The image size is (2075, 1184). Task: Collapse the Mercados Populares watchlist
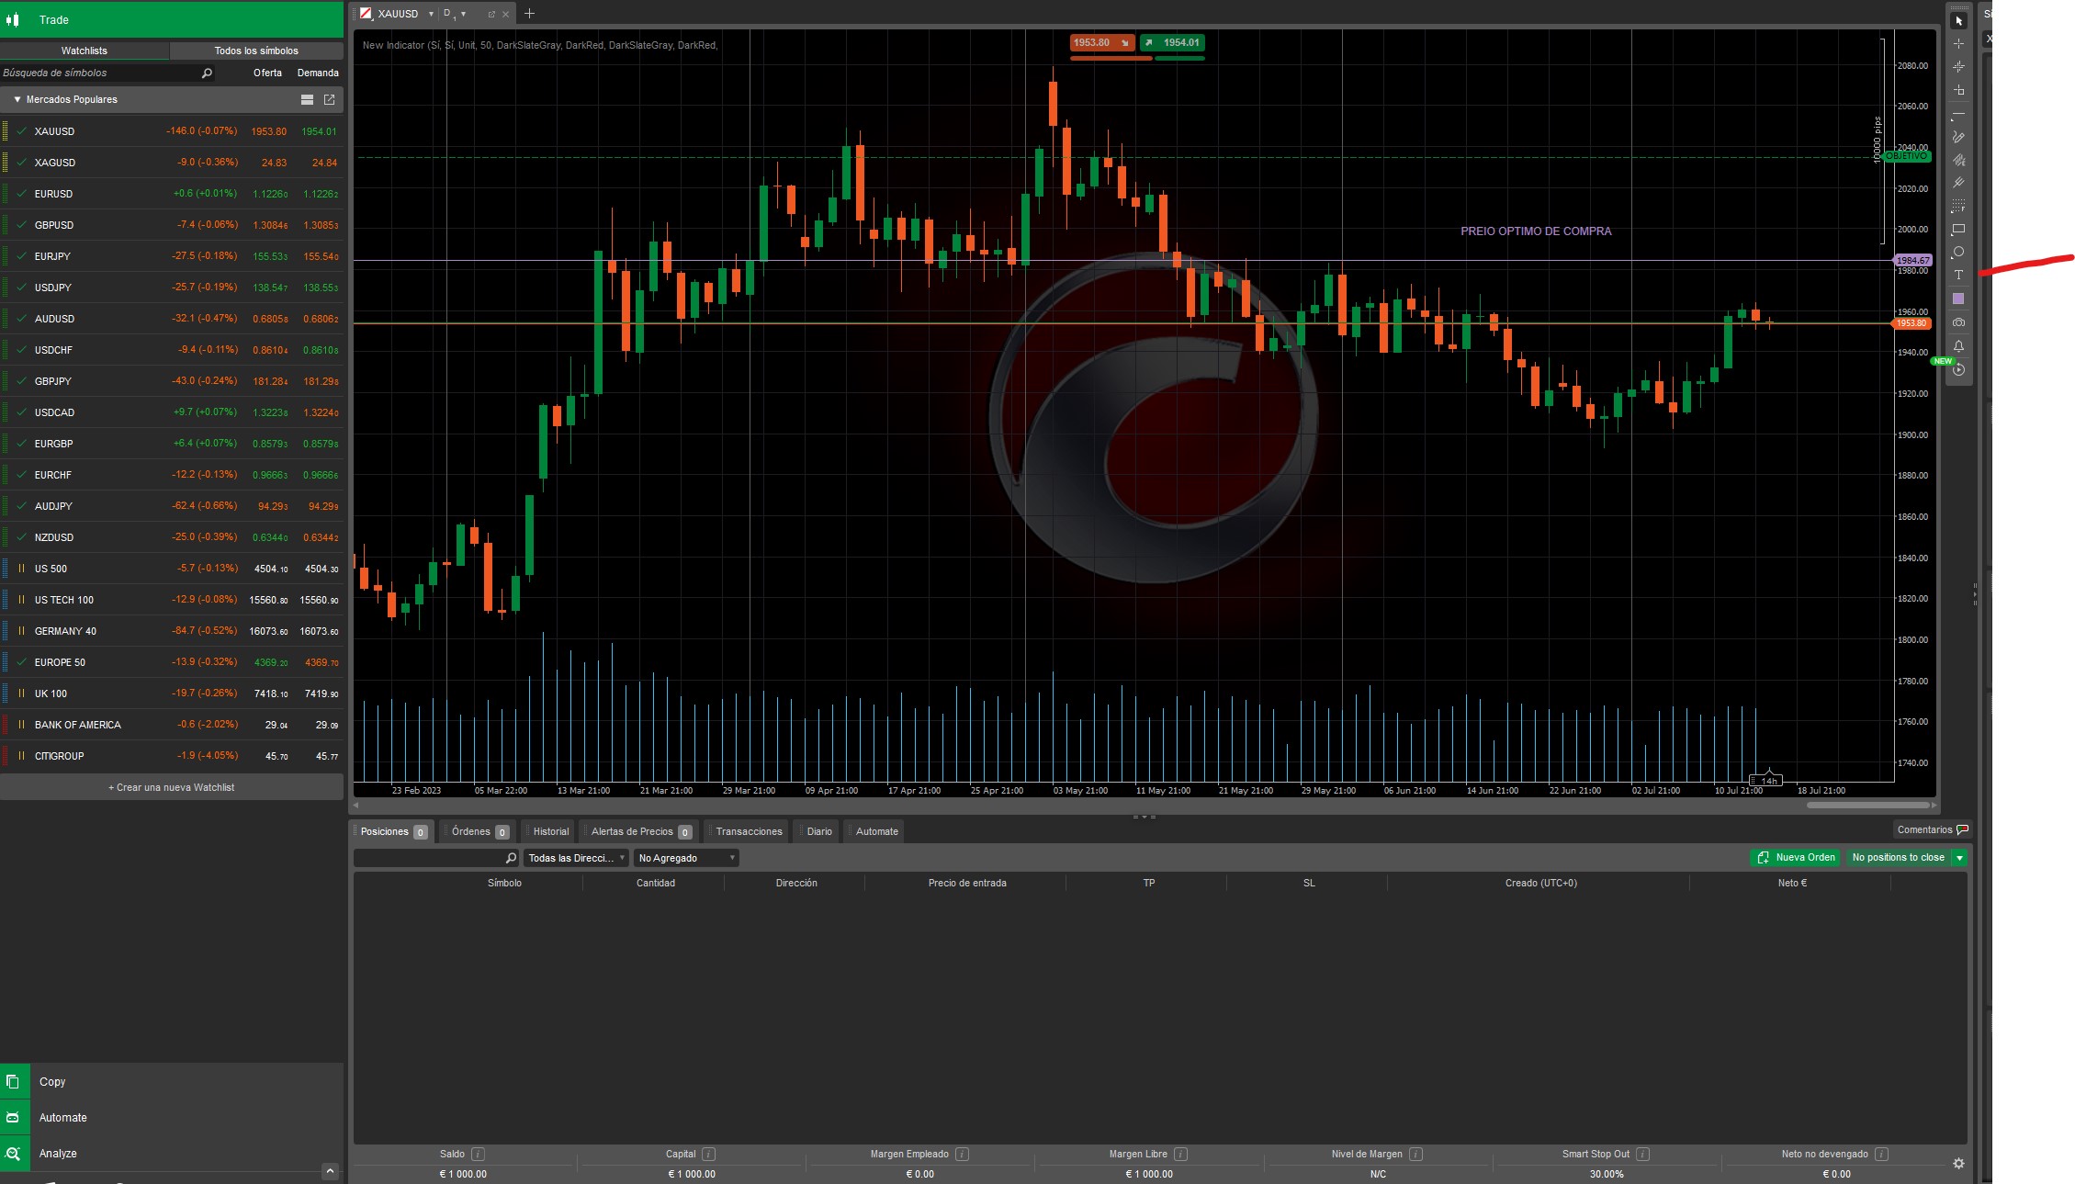point(17,99)
